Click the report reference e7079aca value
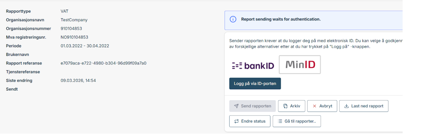Image resolution: width=437 pixels, height=135 pixels. [x=103, y=63]
